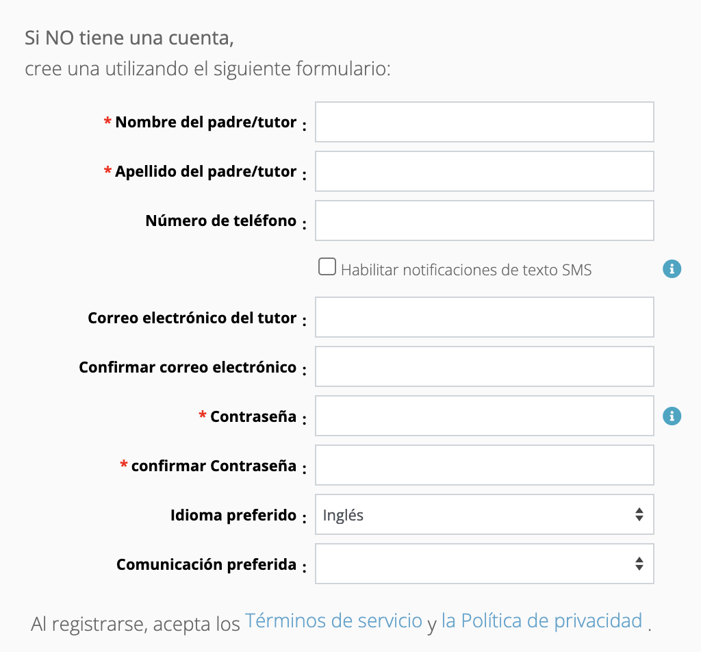Click the SMS notifications info icon
The width and height of the screenshot is (701, 652).
672,269
